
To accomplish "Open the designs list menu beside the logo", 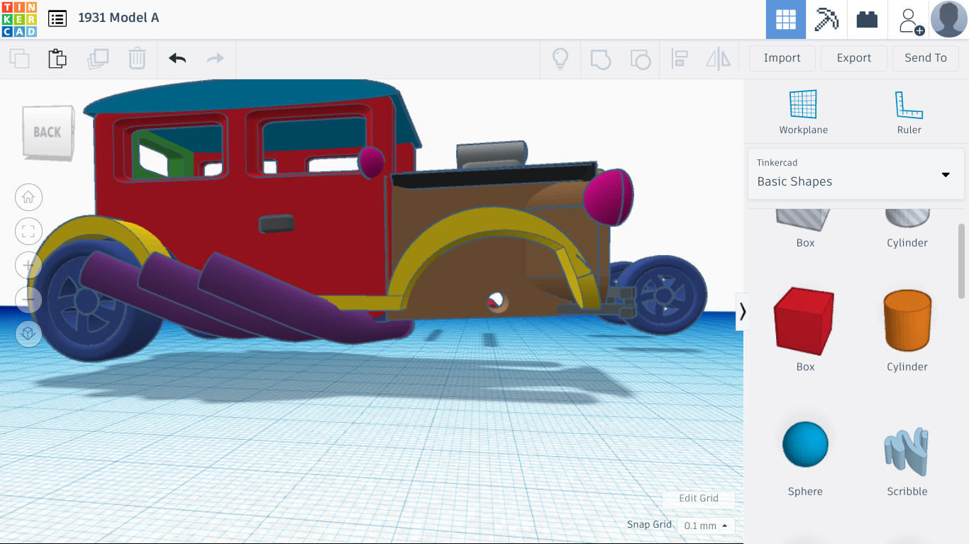I will tap(57, 18).
